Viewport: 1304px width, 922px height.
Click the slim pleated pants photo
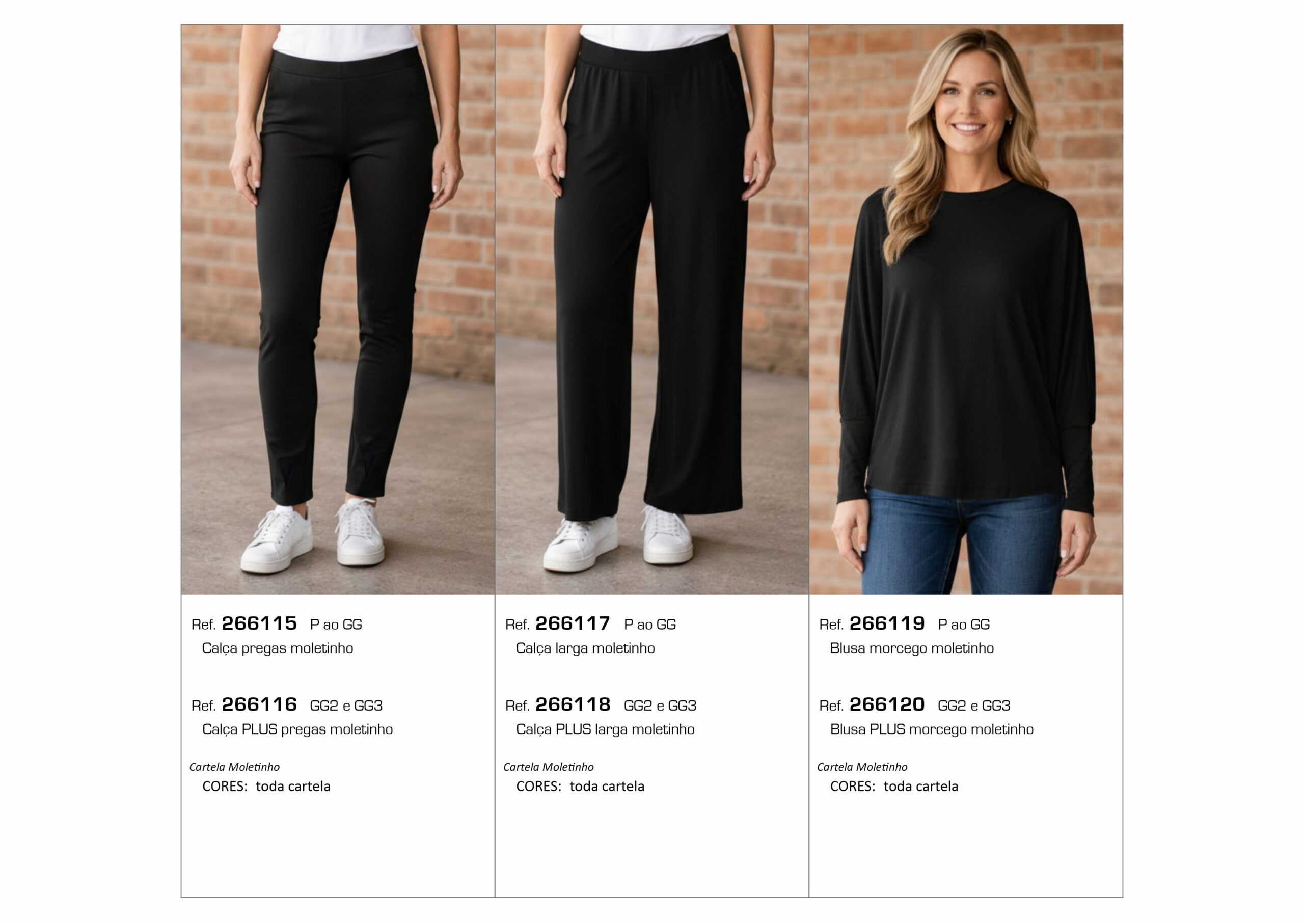pyautogui.click(x=338, y=310)
